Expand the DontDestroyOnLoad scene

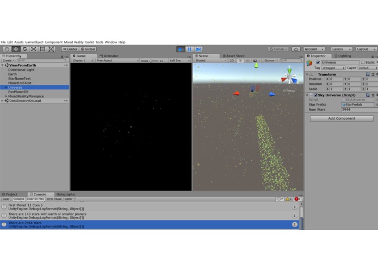click(x=2, y=101)
